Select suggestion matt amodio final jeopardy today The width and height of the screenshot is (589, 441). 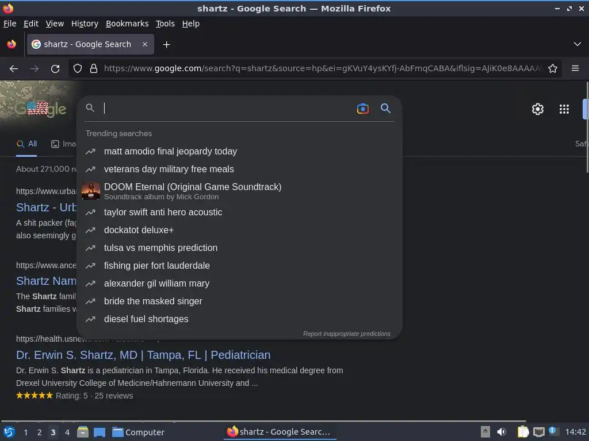(239, 152)
